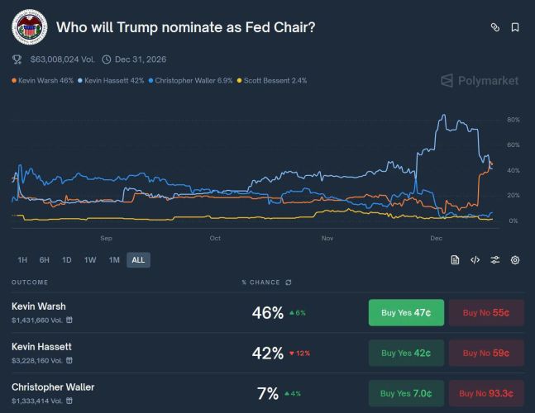
Task: Buy No on Kevin Warsh at 55¢
Action: pos(486,313)
